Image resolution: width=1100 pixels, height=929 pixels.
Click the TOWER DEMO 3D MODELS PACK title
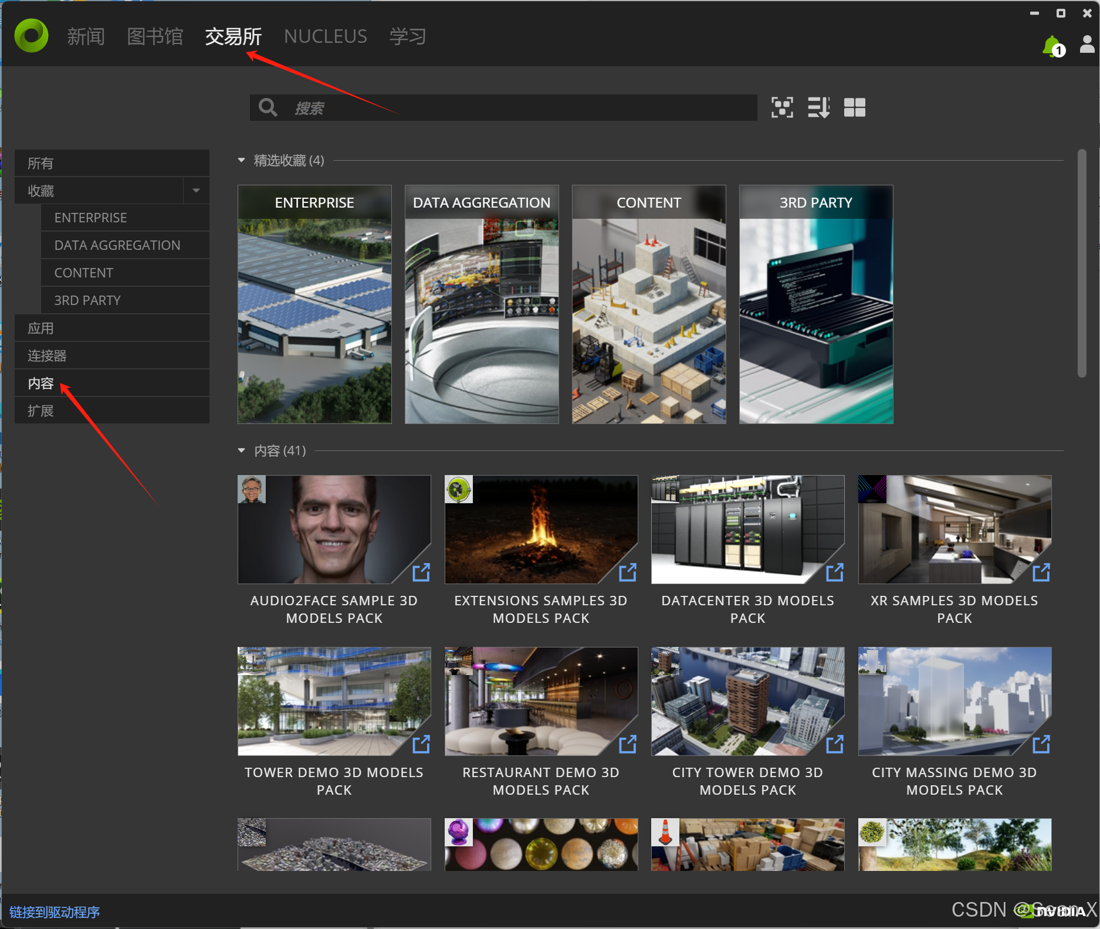click(x=334, y=781)
